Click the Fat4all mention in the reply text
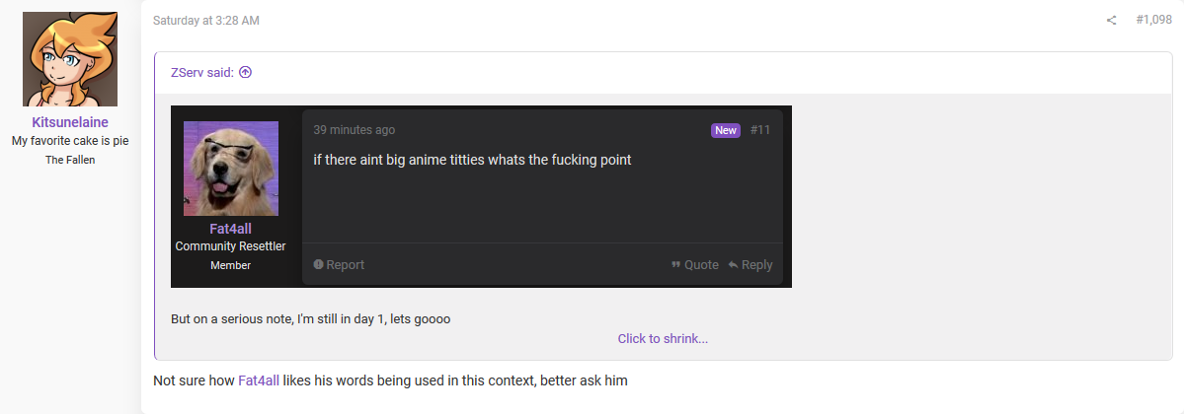This screenshot has width=1184, height=414. point(259,380)
